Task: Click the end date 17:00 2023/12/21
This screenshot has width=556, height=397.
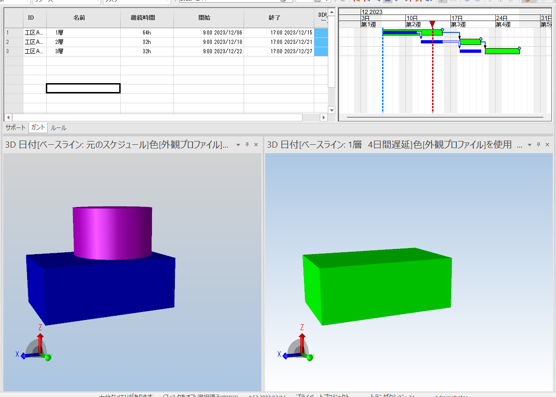Action: 279,42
